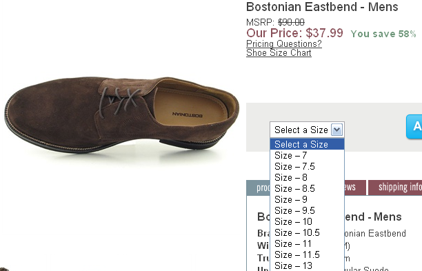This screenshot has width=422, height=271.
Task: Select Size – 11.5 option
Action: [x=307, y=254]
